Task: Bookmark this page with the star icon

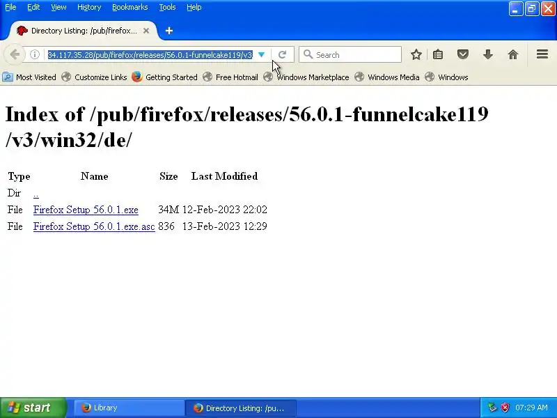Action: (416, 55)
